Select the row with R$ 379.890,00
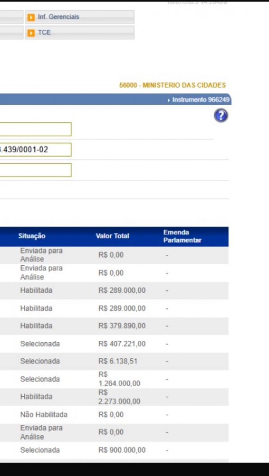 (x=122, y=326)
